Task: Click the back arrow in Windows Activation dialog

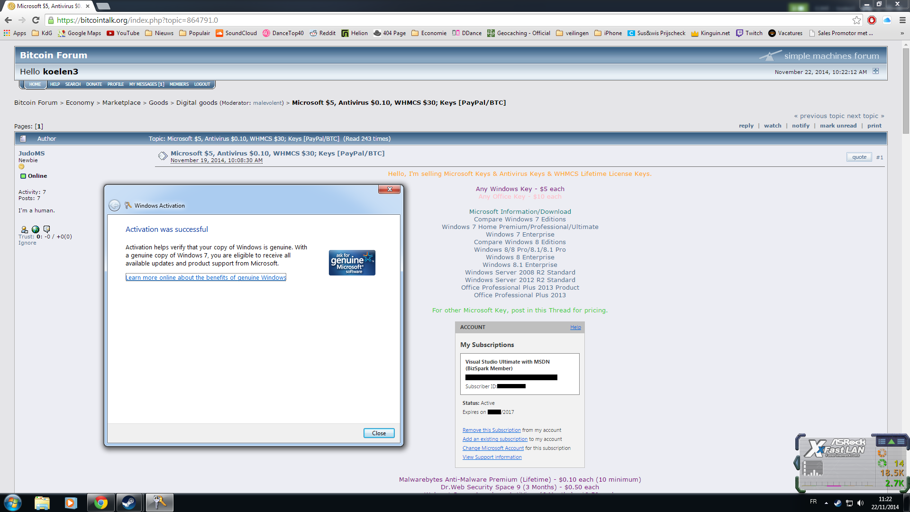Action: click(x=114, y=205)
